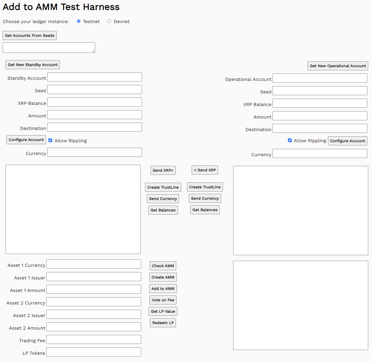Click Vote on Fee

163,300
